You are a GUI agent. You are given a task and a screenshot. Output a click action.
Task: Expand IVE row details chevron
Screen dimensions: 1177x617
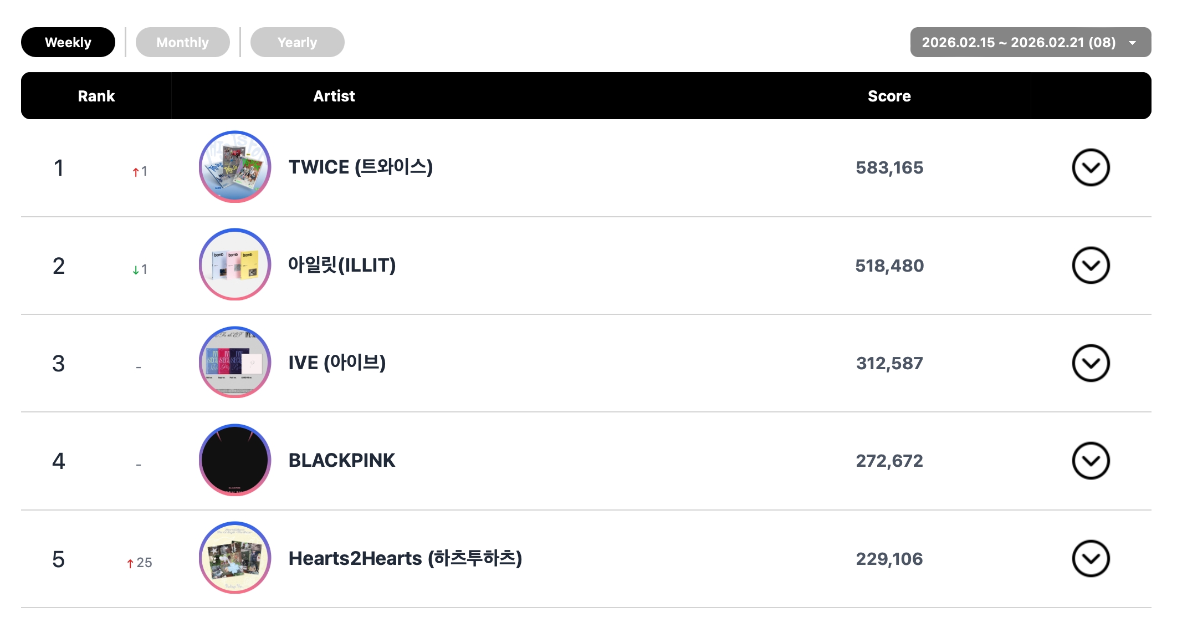1091,363
